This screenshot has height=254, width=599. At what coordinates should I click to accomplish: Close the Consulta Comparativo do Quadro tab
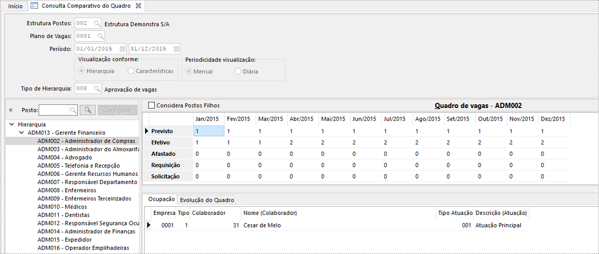tap(138, 6)
